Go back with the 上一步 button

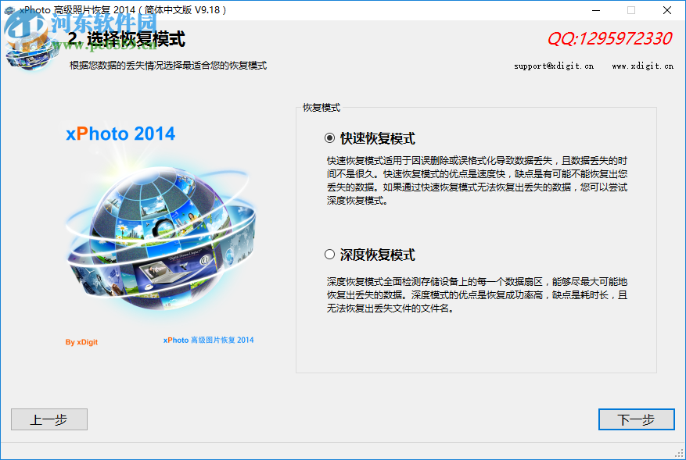[x=49, y=419]
